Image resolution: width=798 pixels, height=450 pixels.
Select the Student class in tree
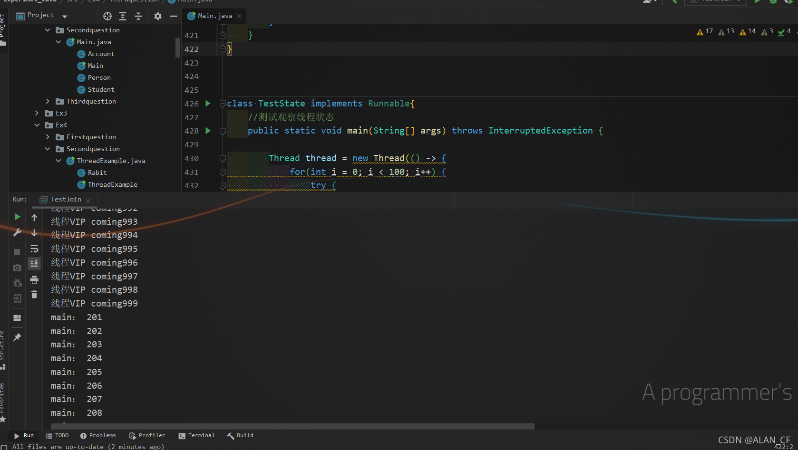(x=96, y=89)
